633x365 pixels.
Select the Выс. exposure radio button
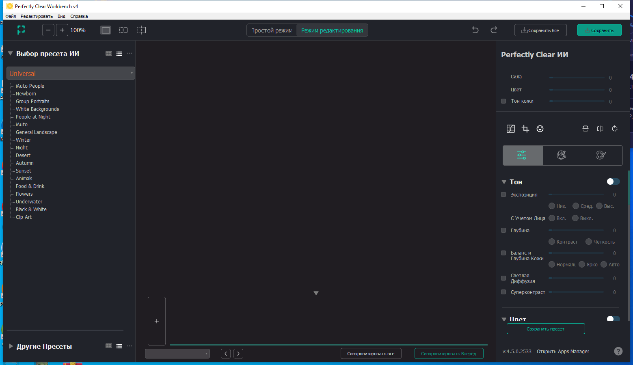(x=599, y=206)
